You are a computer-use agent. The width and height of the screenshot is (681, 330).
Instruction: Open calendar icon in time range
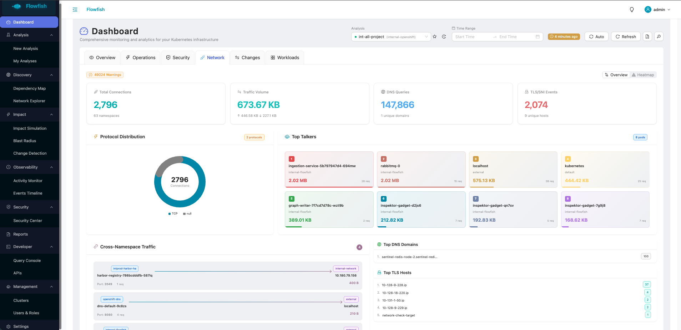538,37
